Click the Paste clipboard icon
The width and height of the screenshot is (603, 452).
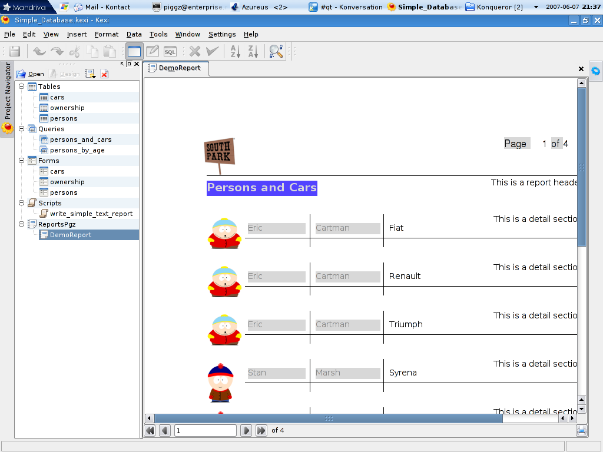110,51
